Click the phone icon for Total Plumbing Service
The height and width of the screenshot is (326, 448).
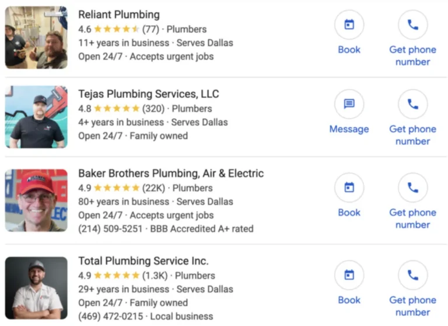pyautogui.click(x=412, y=275)
